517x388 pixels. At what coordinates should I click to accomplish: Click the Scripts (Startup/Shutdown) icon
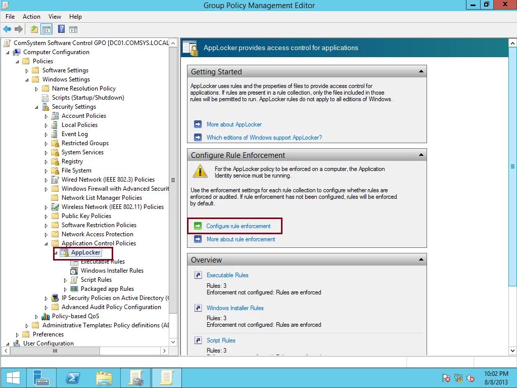pos(45,98)
